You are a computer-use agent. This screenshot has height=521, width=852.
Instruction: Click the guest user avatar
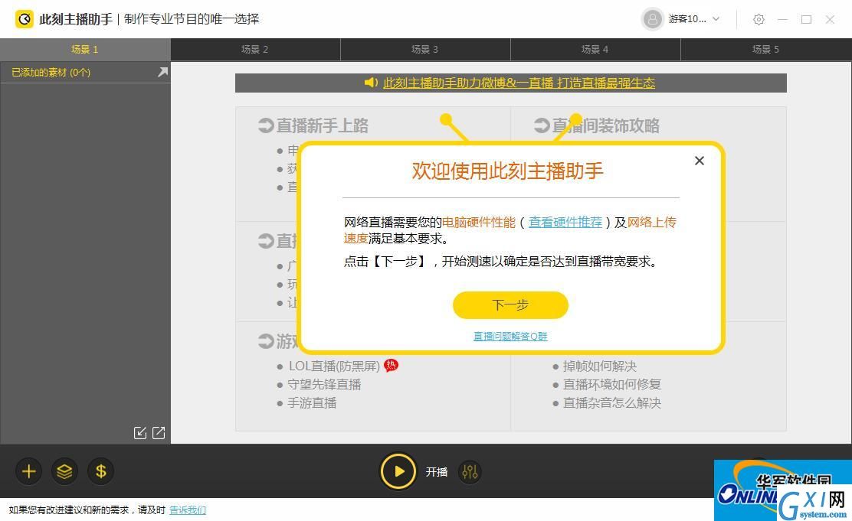[652, 19]
